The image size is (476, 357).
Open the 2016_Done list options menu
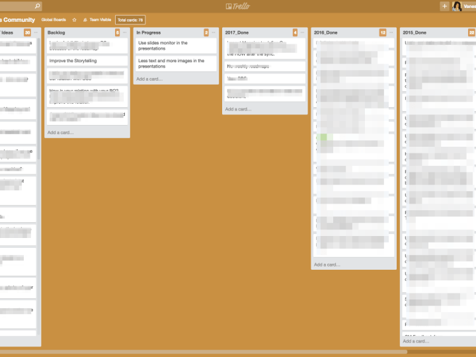pyautogui.click(x=392, y=32)
